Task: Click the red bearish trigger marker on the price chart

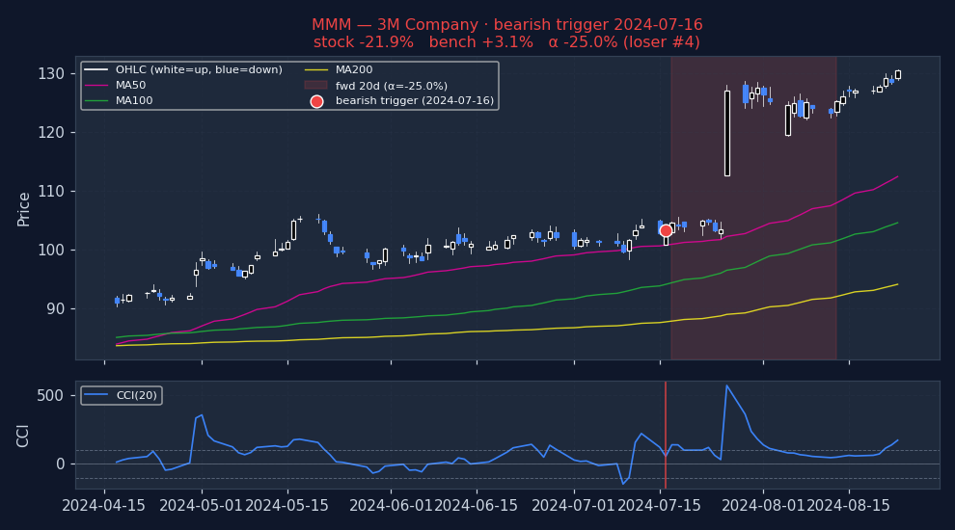Action: [x=666, y=231]
